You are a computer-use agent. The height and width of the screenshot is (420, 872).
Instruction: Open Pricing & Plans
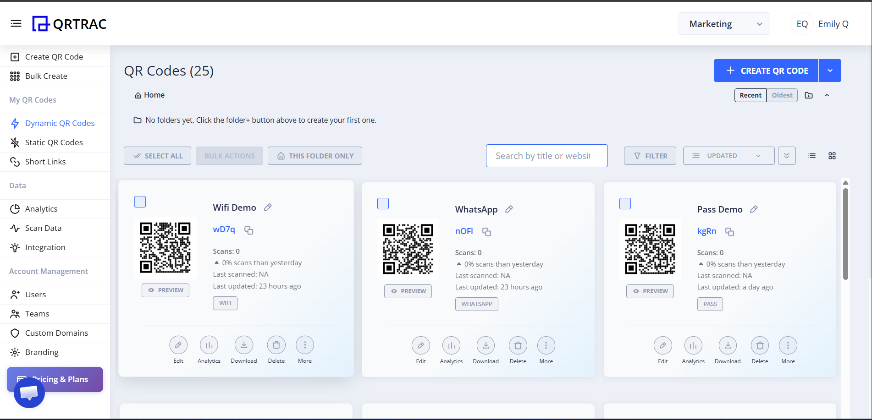(55, 379)
